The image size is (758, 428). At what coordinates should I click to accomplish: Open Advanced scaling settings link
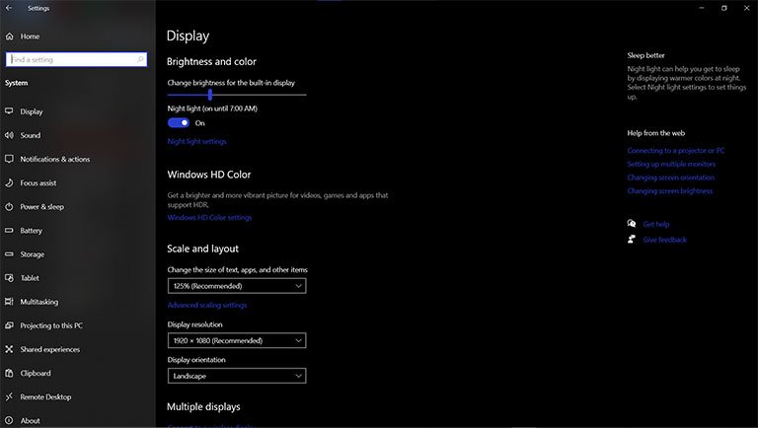tap(207, 305)
